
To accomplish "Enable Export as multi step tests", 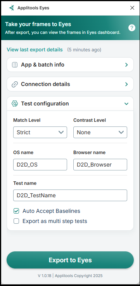I will pos(16,221).
